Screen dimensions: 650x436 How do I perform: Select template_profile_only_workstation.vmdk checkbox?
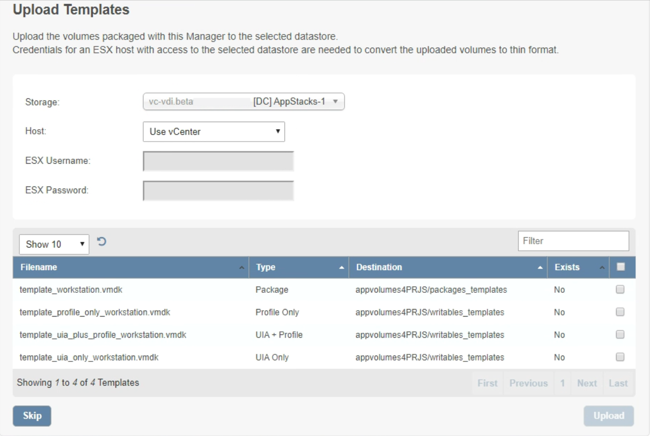click(x=620, y=312)
